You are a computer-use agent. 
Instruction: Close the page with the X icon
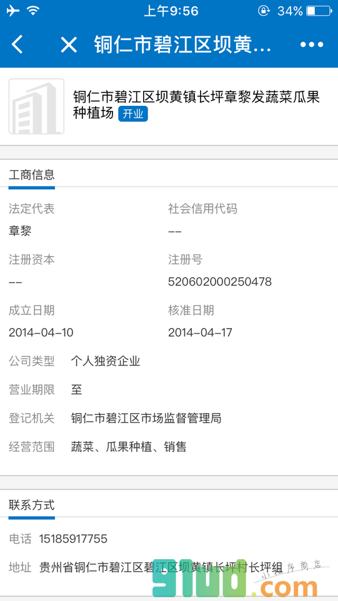[x=69, y=45]
